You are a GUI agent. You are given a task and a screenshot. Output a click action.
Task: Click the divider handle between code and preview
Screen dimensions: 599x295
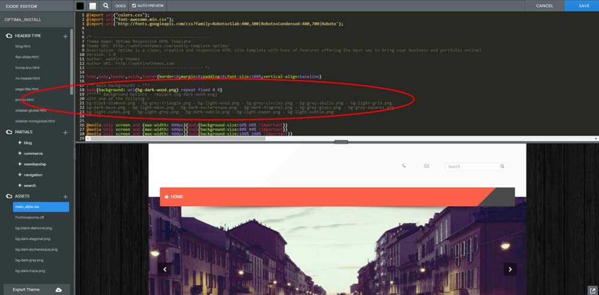(x=341, y=142)
